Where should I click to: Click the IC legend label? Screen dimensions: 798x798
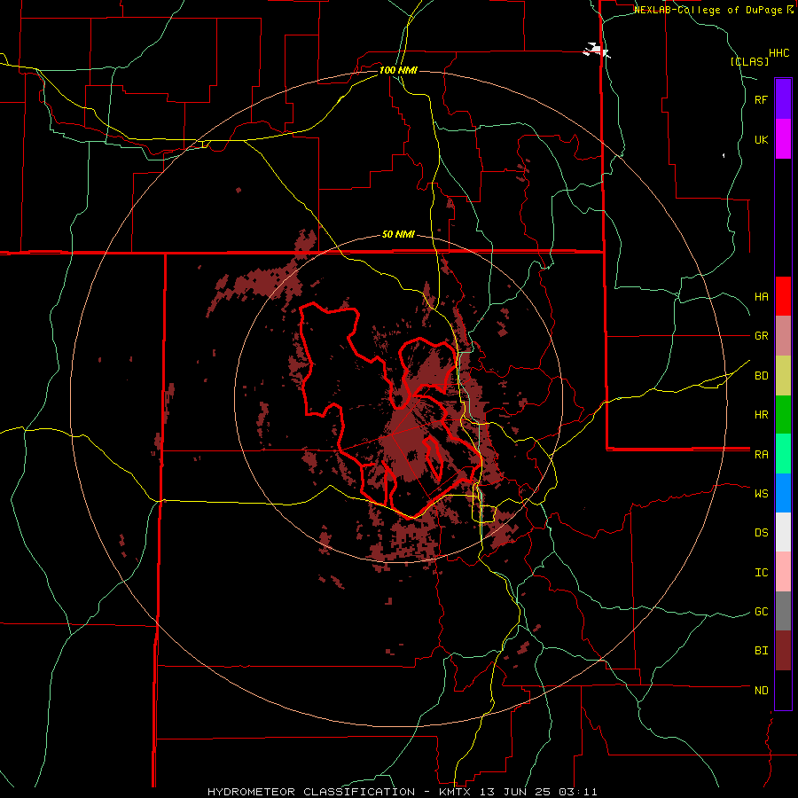coord(761,573)
